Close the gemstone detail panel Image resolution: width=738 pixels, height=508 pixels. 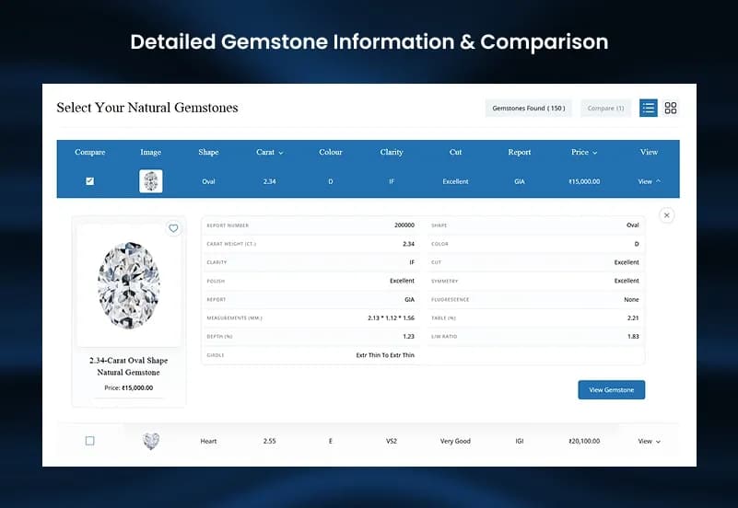(666, 215)
